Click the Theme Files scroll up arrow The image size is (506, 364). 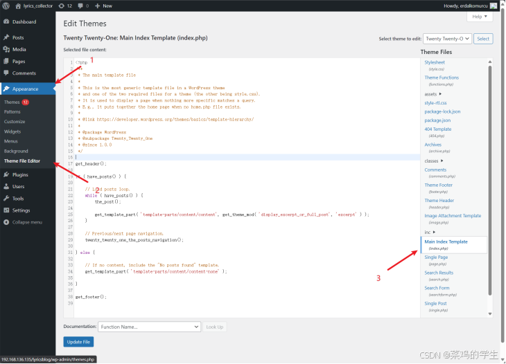click(x=490, y=62)
